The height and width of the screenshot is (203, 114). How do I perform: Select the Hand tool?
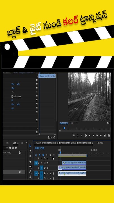[x=30, y=177]
